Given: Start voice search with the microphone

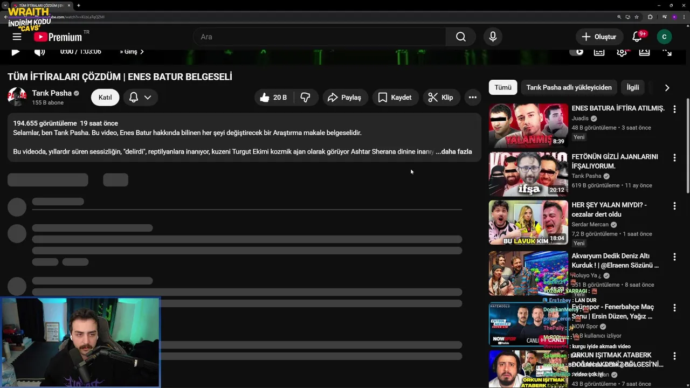Looking at the screenshot, I should pos(493,37).
